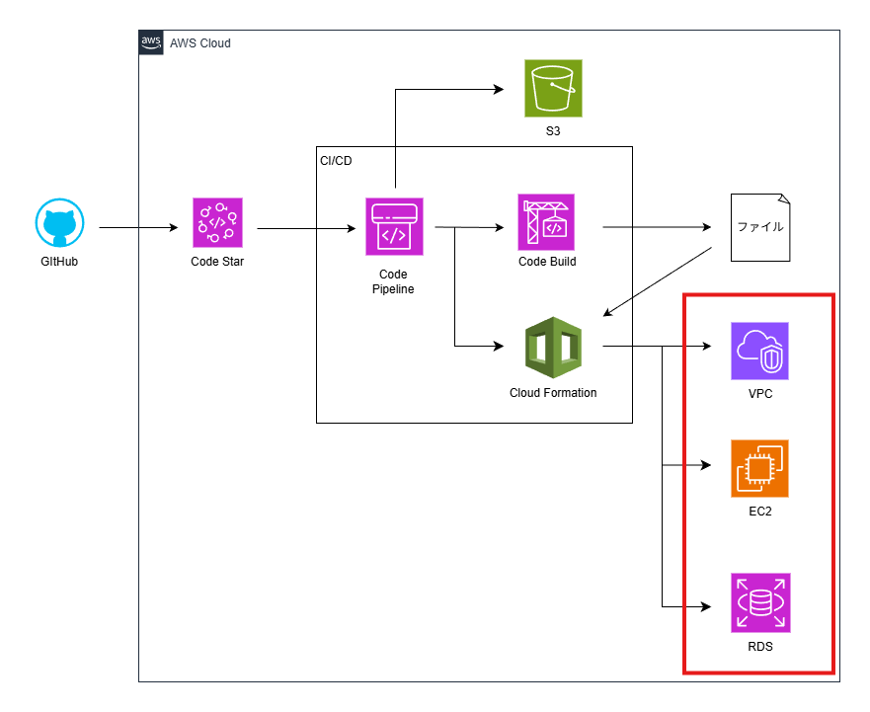Select the "Code Star" text label
Screen dimensions: 870x712
[x=217, y=262]
